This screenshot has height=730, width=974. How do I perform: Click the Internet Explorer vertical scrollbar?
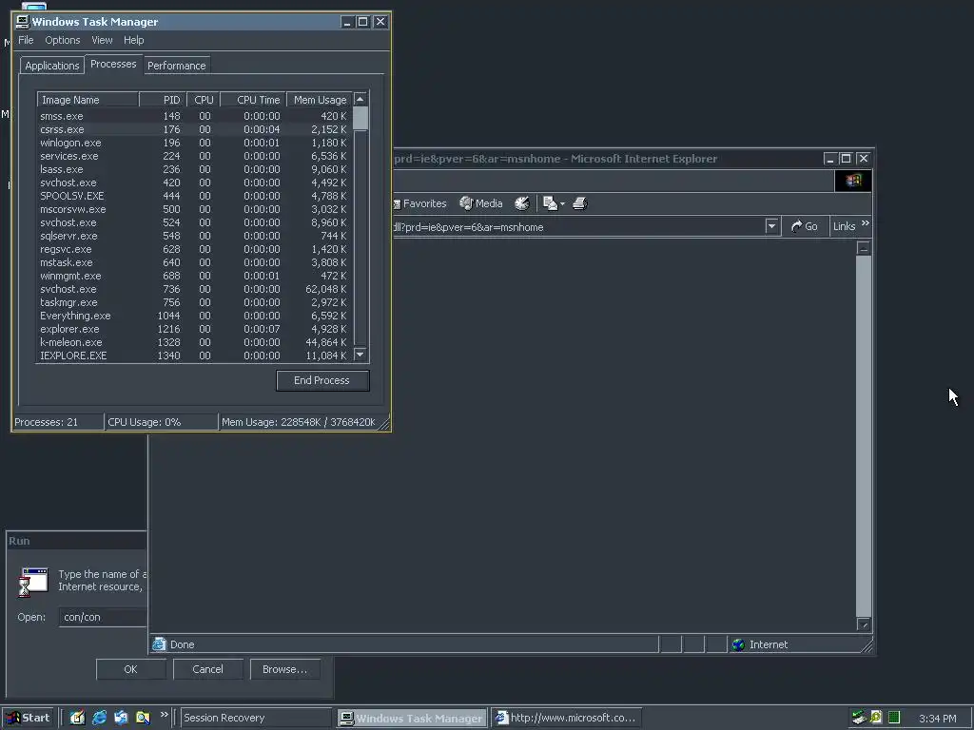864,435
